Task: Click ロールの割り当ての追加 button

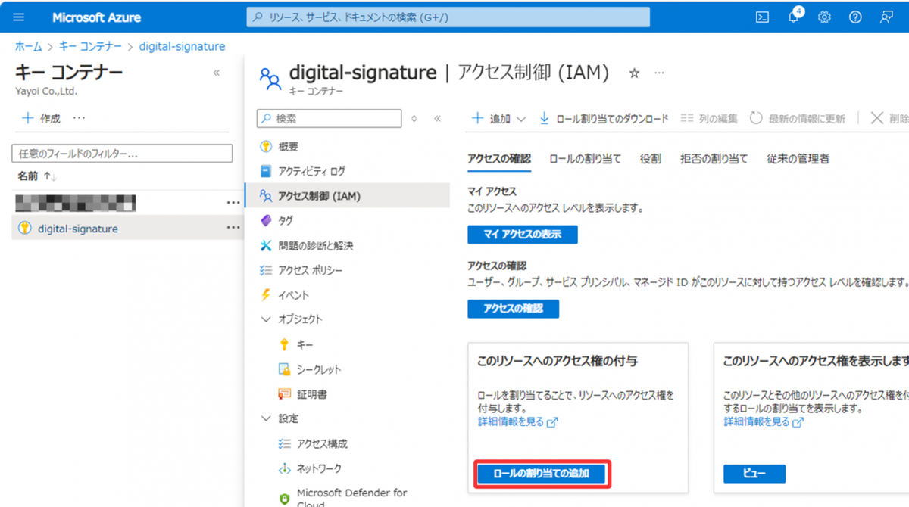Action: 542,474
